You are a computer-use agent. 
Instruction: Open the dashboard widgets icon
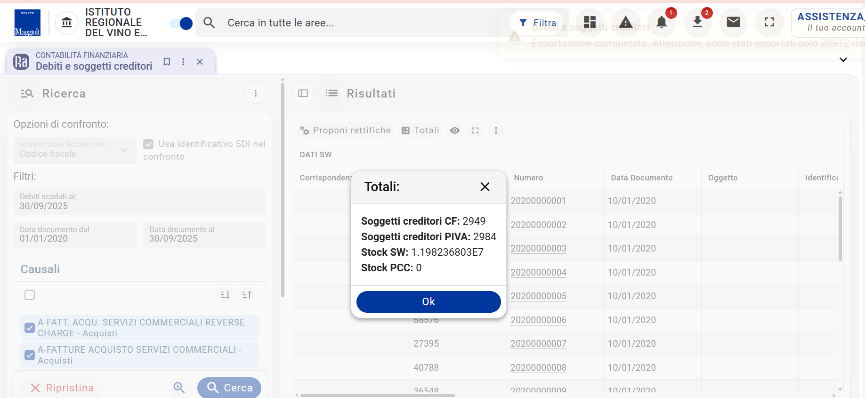tap(590, 22)
